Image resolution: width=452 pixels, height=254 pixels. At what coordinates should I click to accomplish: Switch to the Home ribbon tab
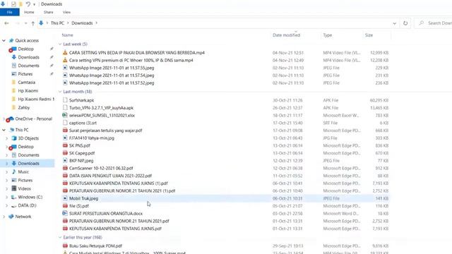click(x=29, y=12)
